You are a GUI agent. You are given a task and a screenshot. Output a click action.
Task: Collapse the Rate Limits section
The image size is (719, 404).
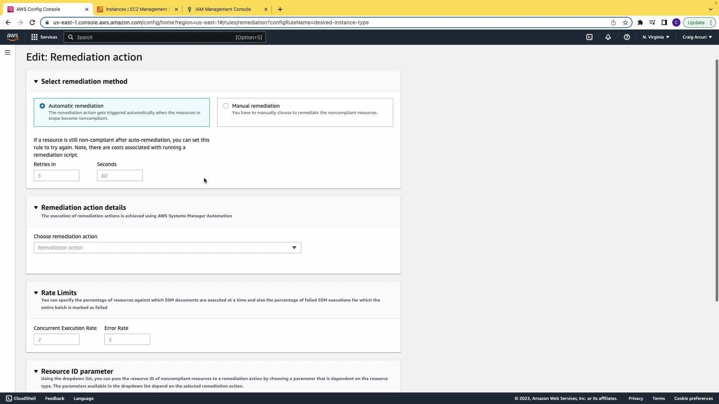[36, 293]
